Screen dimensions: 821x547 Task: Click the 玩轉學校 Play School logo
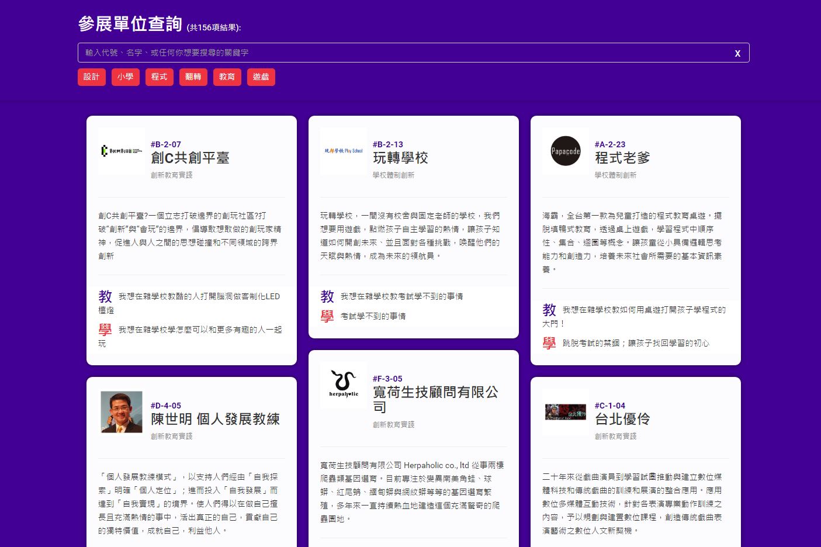(x=344, y=151)
